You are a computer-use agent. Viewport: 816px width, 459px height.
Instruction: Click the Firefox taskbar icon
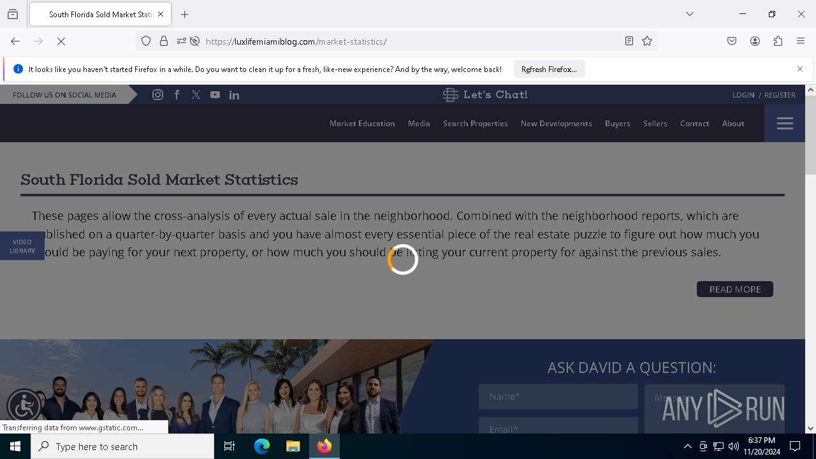coord(324,446)
